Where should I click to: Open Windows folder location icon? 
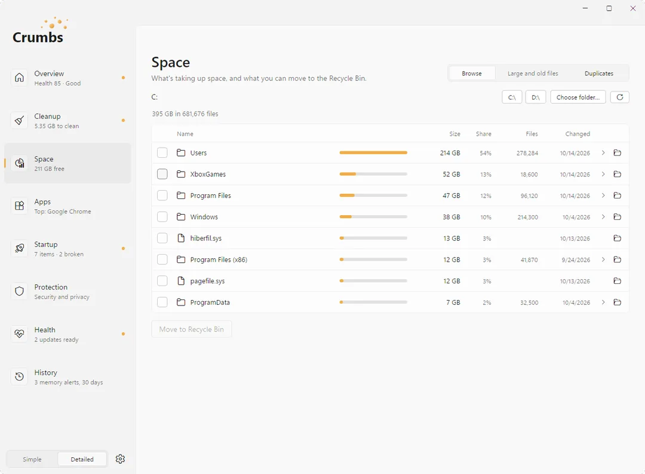coord(617,217)
